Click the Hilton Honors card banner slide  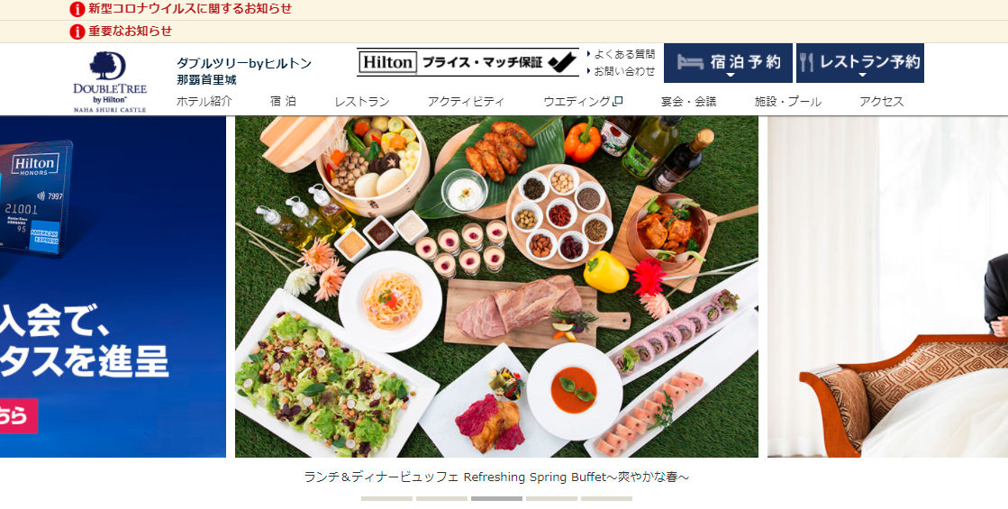(114, 286)
